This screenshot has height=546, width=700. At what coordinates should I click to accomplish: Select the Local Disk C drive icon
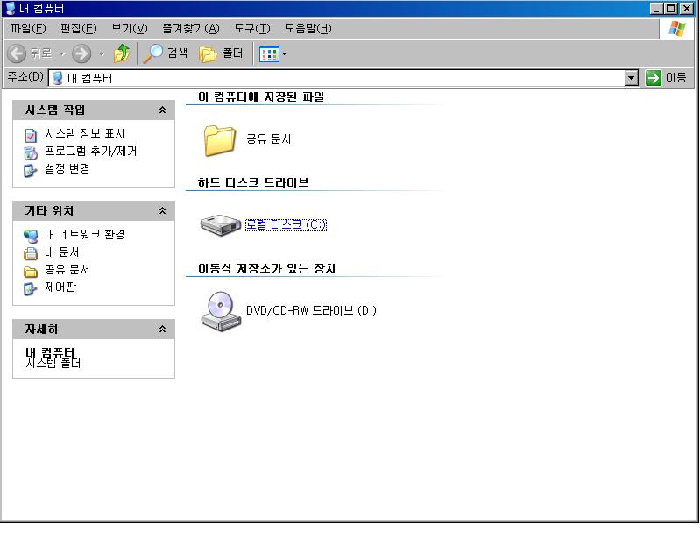pyautogui.click(x=220, y=224)
